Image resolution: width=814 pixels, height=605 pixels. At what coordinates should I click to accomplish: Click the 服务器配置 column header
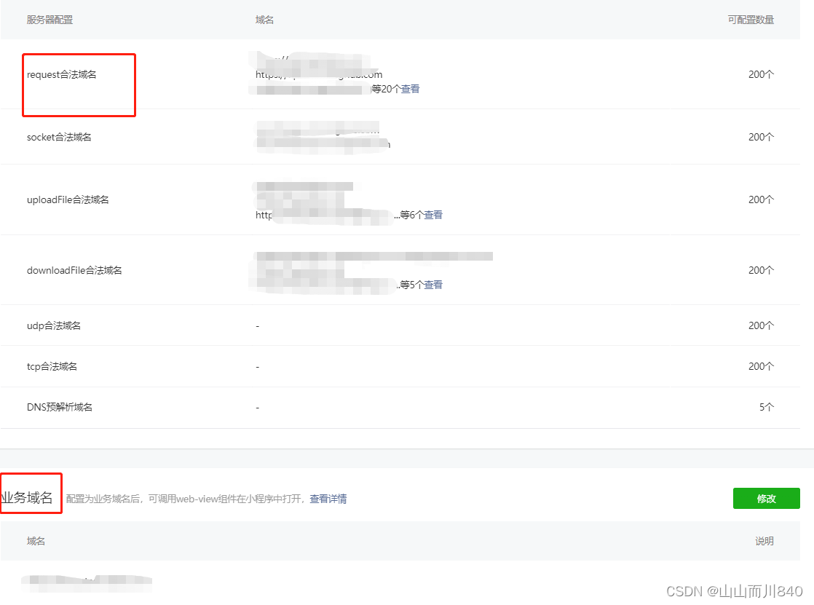[50, 20]
